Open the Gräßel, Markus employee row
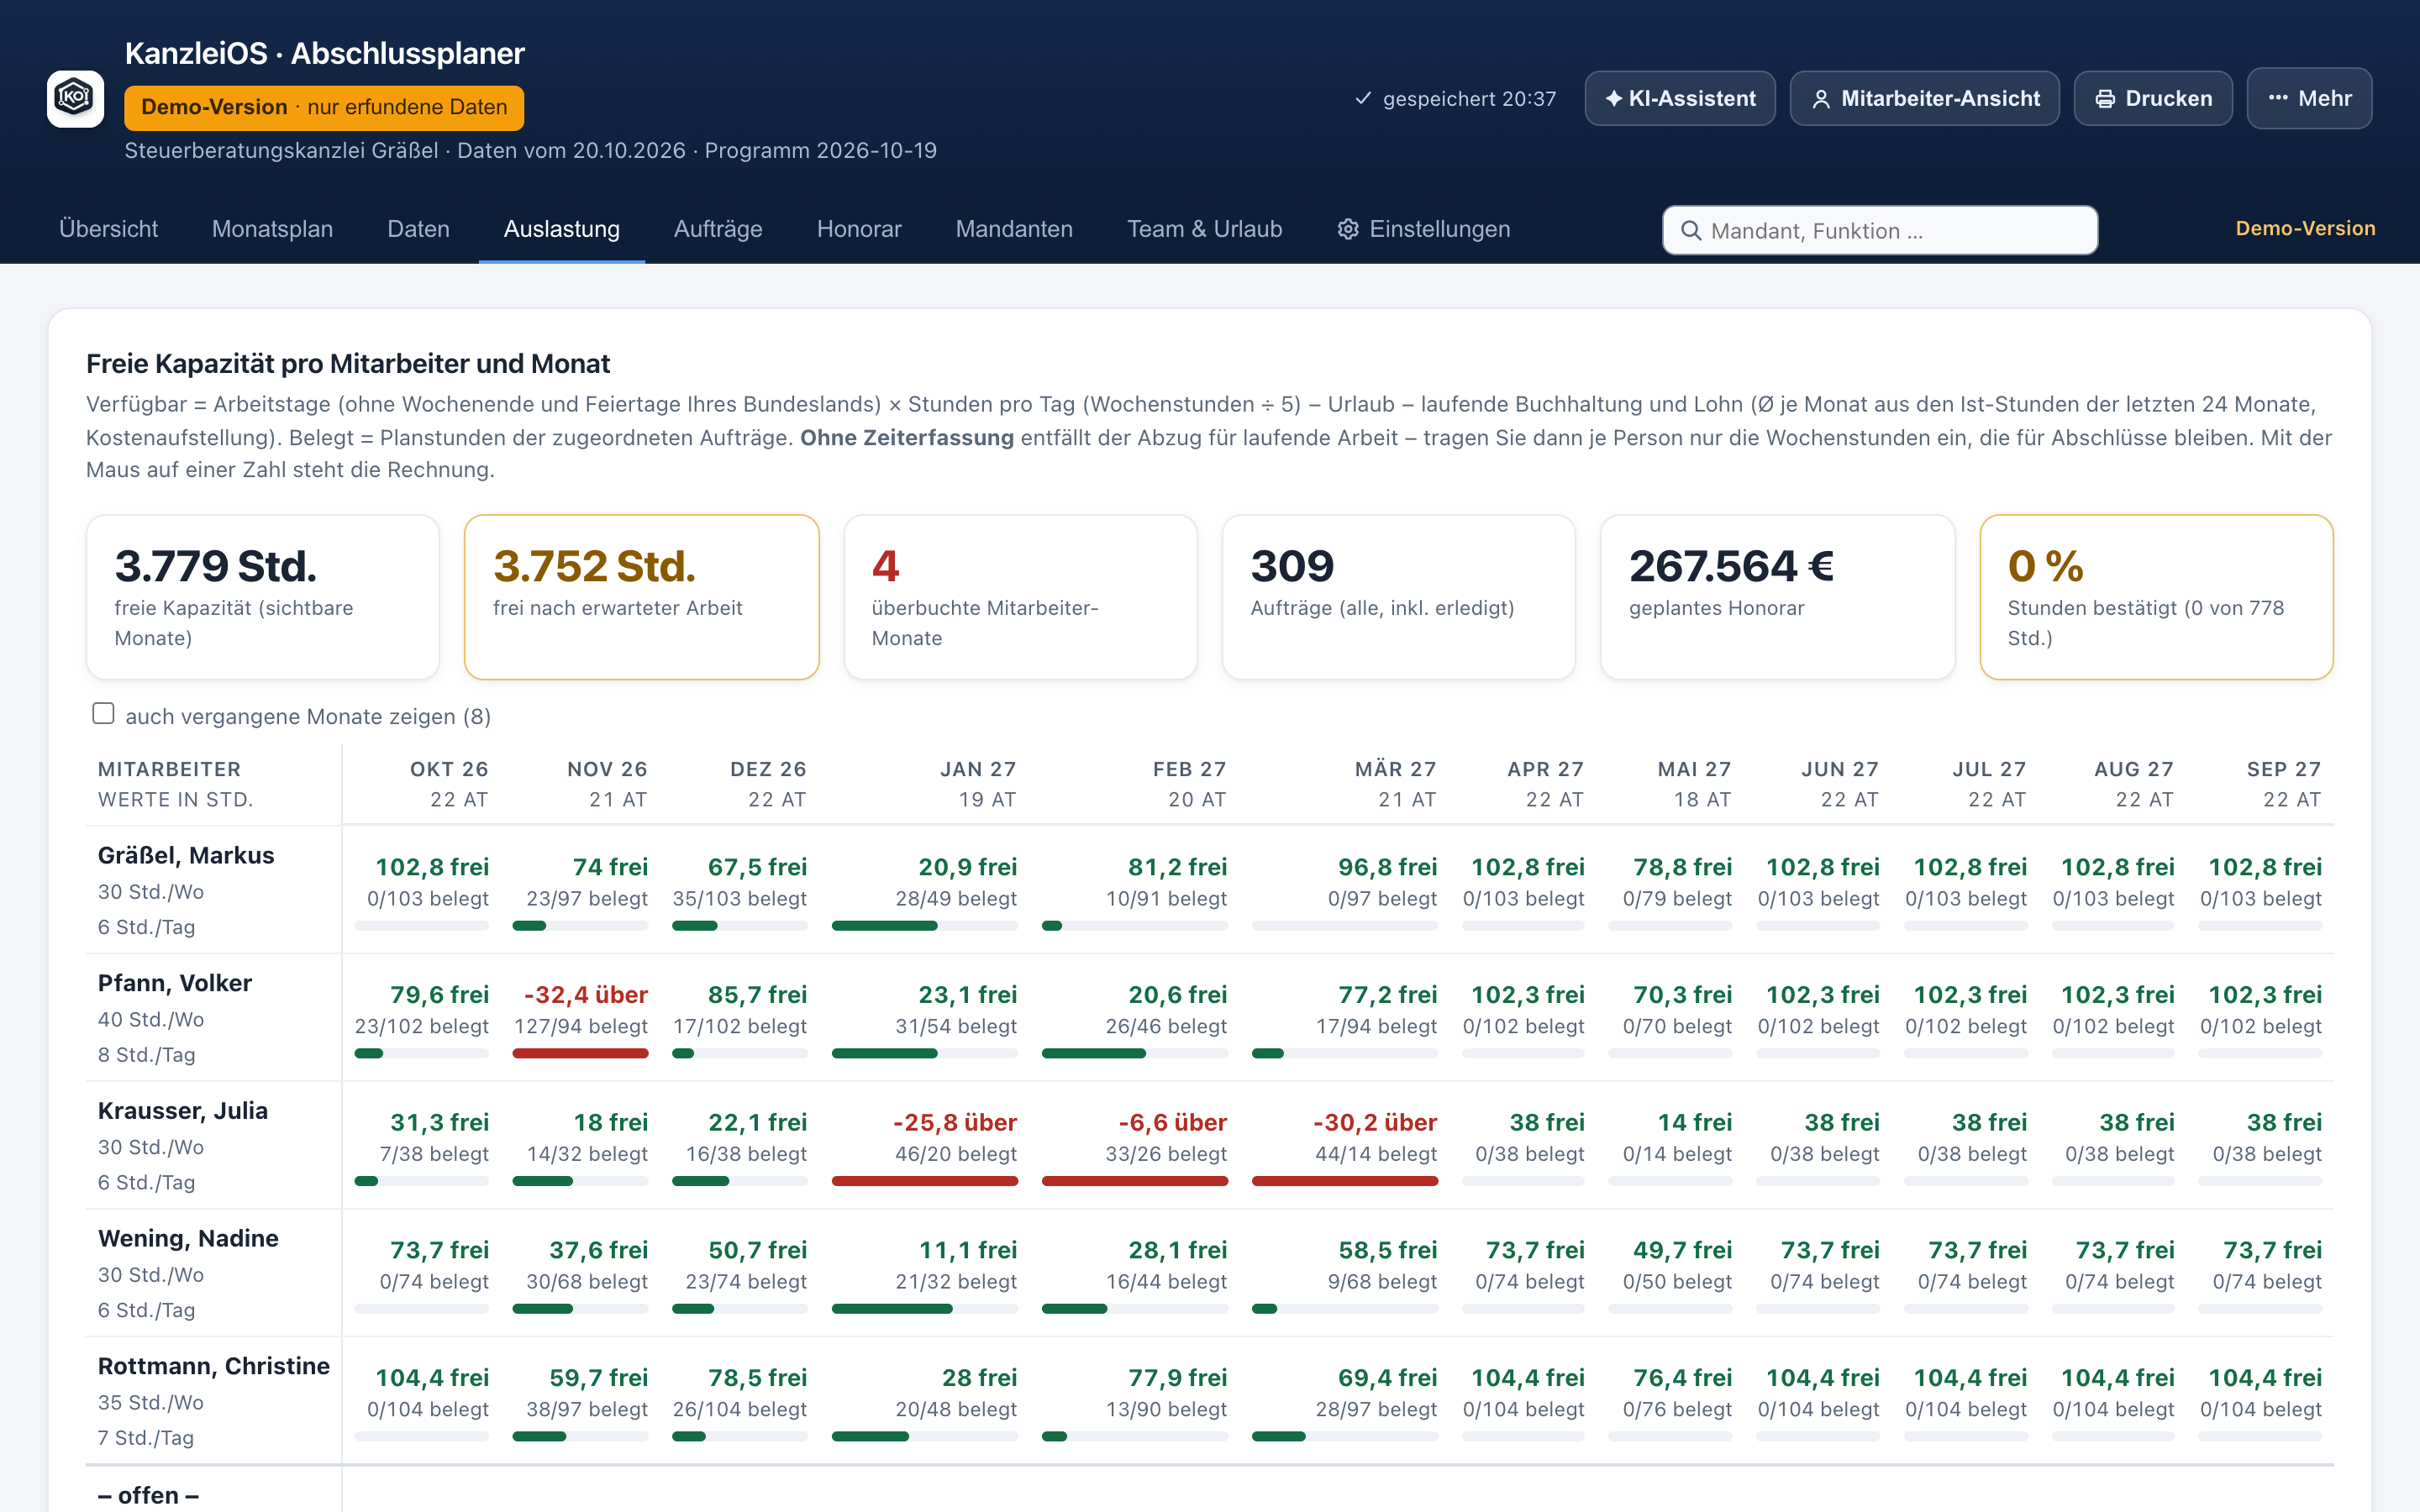This screenshot has width=2420, height=1512. [x=213, y=890]
